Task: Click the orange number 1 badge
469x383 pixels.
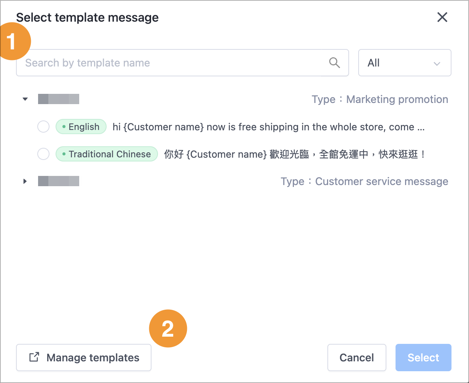Action: (x=12, y=41)
